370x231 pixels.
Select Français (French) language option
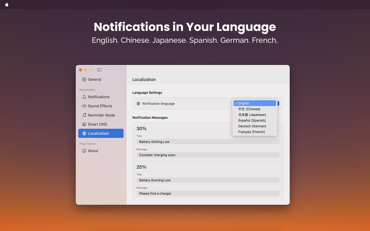tap(252, 132)
